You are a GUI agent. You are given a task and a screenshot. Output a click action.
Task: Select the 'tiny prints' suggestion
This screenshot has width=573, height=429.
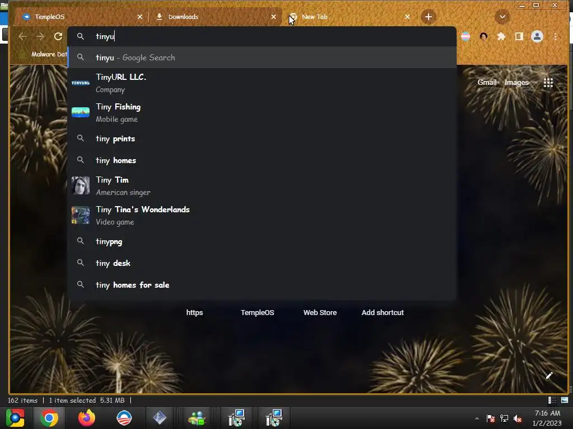[x=262, y=139]
